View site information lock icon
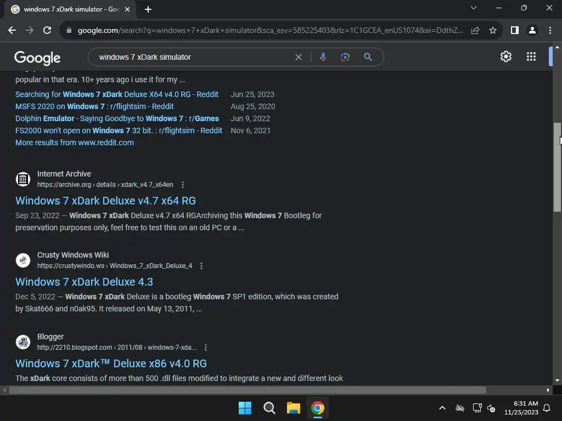This screenshot has height=421, width=562. click(x=69, y=31)
